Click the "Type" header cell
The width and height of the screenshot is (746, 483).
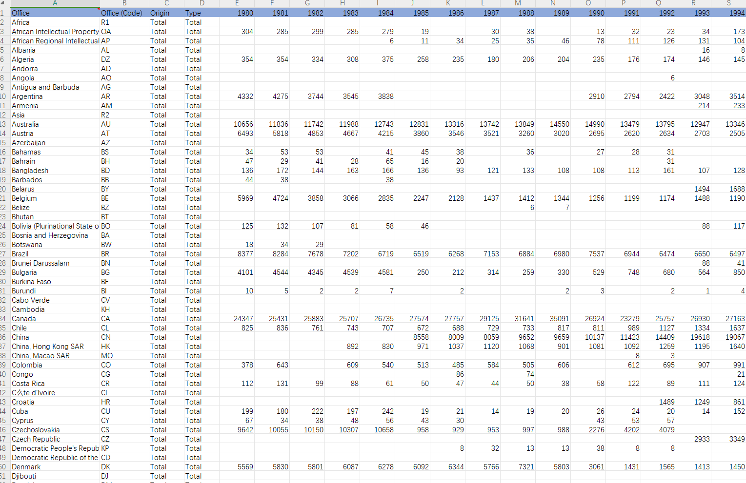click(x=202, y=13)
